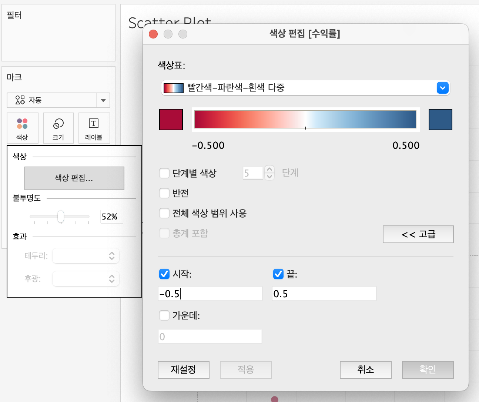Click the 시작 value input field
The height and width of the screenshot is (402, 479).
(210, 294)
